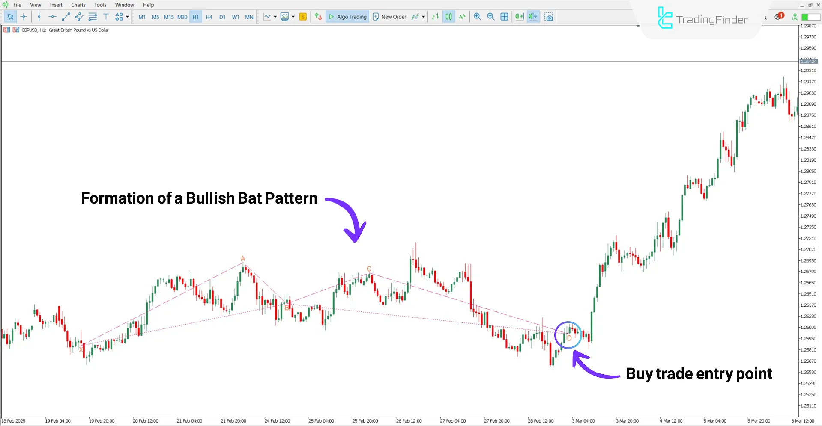Select the vertical line tool

(39, 17)
